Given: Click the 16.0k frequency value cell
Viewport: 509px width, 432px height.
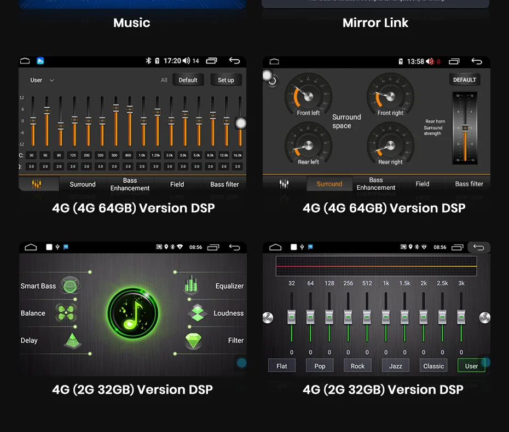Looking at the screenshot, I should (238, 155).
